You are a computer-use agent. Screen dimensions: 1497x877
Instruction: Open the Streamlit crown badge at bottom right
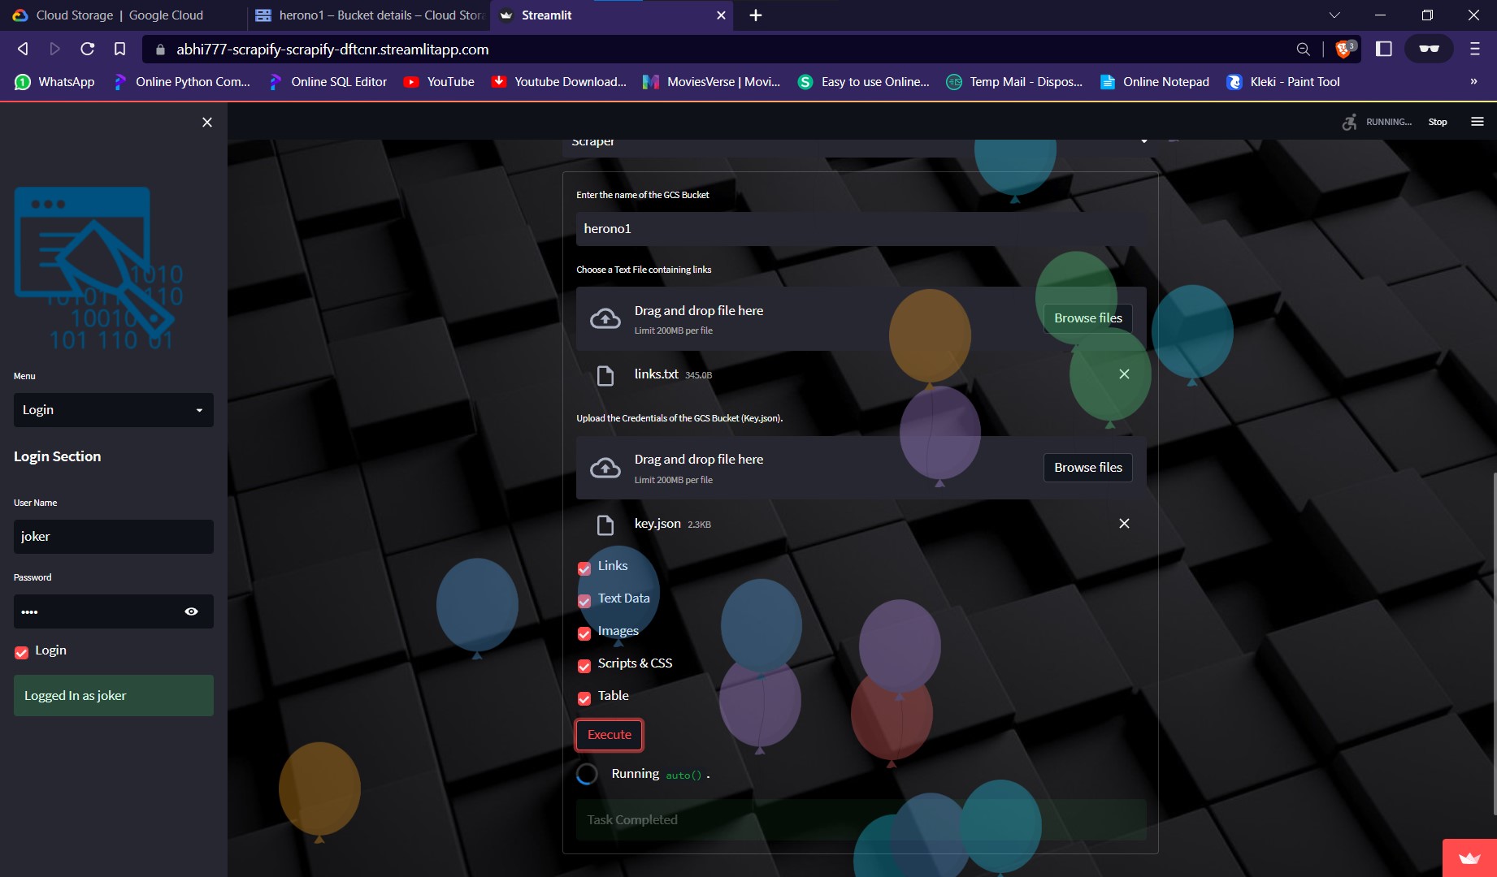[x=1469, y=858]
